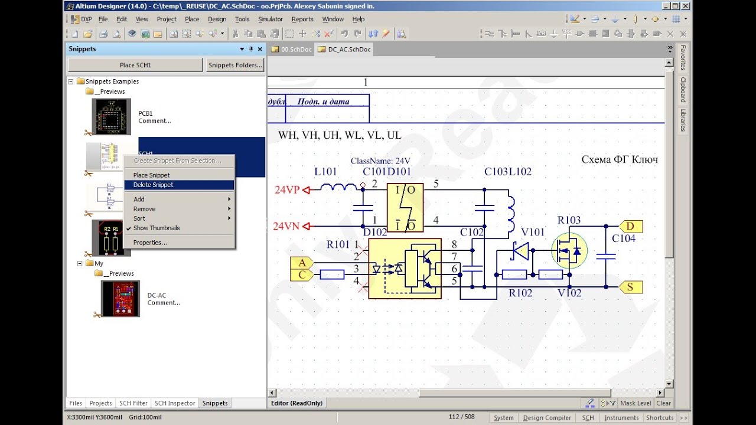756x425 pixels.
Task: Open the Snippets panel dropdown arrow
Action: click(x=242, y=49)
